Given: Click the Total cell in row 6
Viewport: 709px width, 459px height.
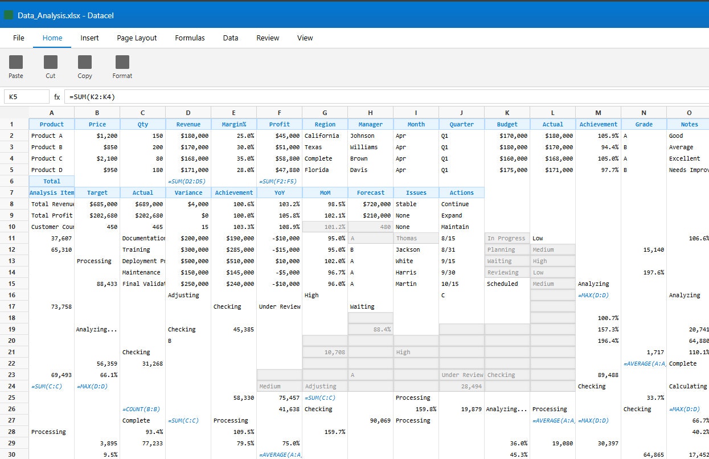Looking at the screenshot, I should pos(52,181).
